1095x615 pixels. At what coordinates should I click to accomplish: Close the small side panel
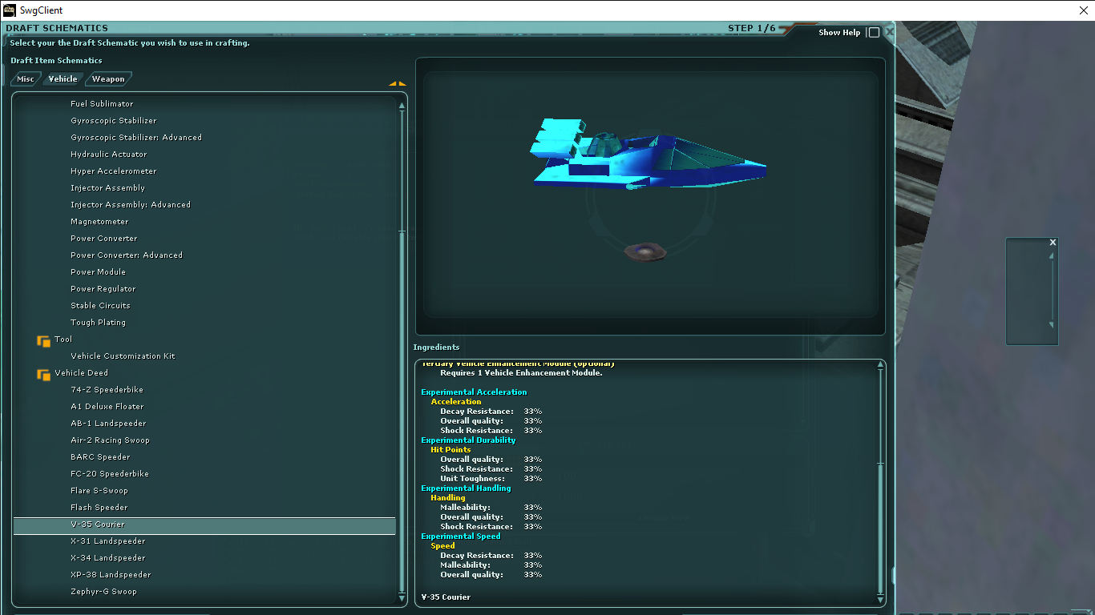click(x=1053, y=243)
